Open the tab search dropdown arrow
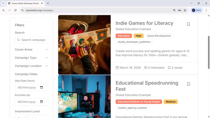The height and width of the screenshot is (118, 210). click(x=3, y=3)
